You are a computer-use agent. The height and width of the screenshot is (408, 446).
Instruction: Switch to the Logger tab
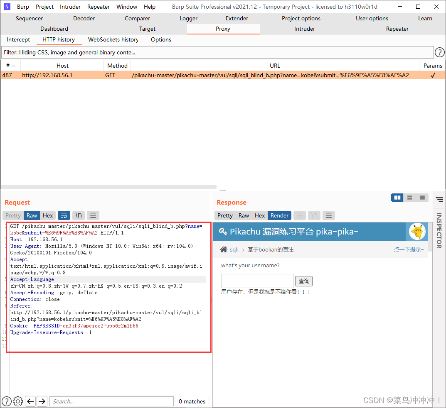[x=189, y=18]
